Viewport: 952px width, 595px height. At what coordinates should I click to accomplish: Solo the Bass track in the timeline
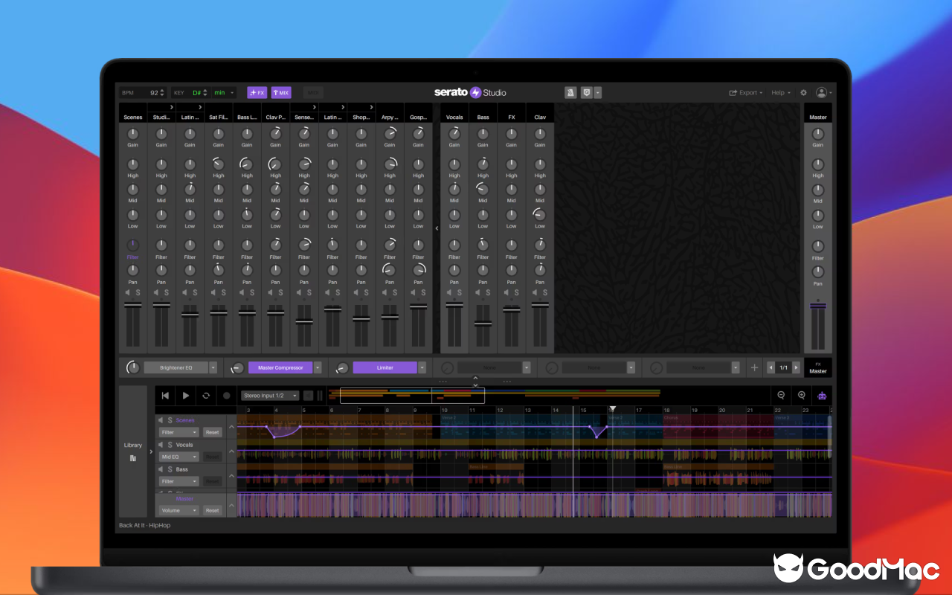(x=170, y=469)
